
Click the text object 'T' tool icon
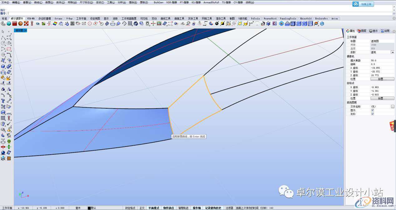3,101
